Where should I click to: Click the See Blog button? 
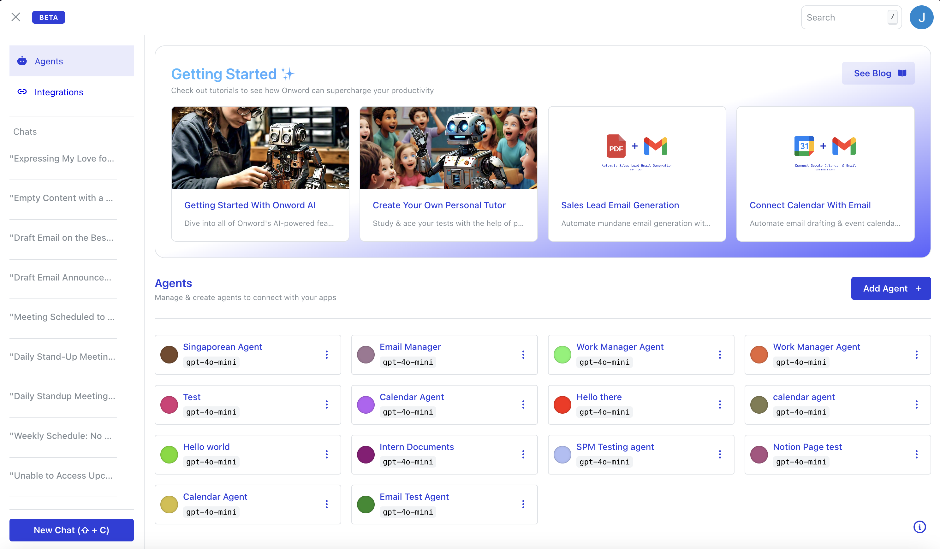click(x=878, y=74)
